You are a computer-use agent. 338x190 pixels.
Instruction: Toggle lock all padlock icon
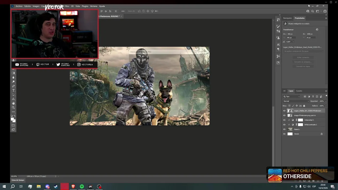click(304, 106)
